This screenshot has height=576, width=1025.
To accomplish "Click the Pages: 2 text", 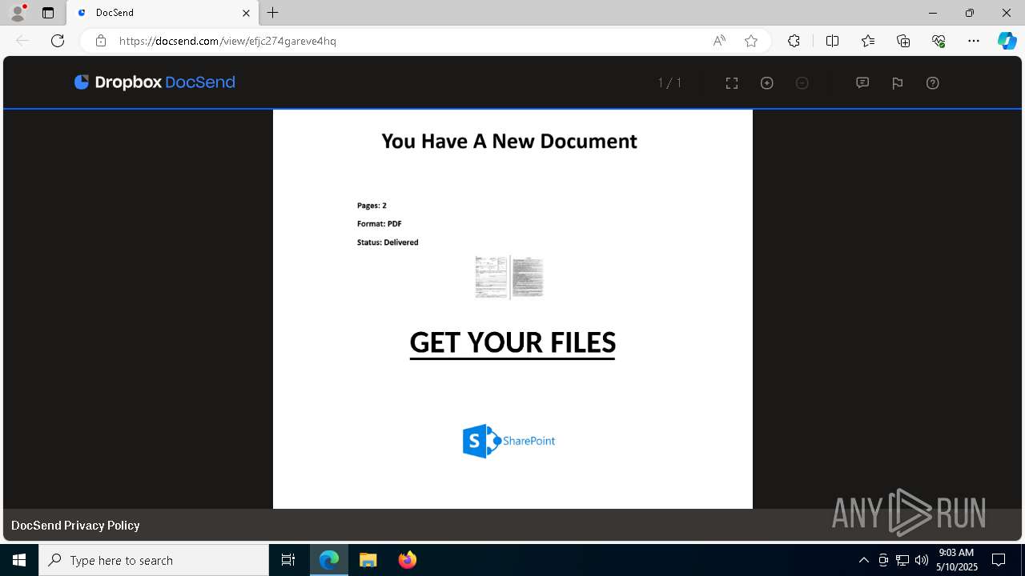I will tap(372, 206).
